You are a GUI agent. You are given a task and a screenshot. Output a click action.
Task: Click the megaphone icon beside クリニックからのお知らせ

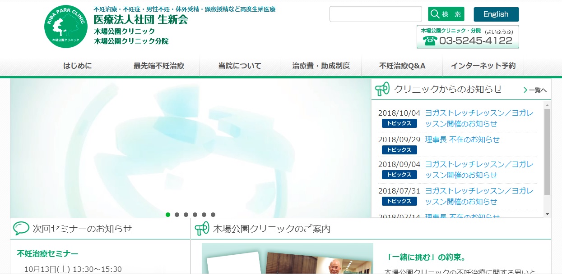click(x=383, y=89)
